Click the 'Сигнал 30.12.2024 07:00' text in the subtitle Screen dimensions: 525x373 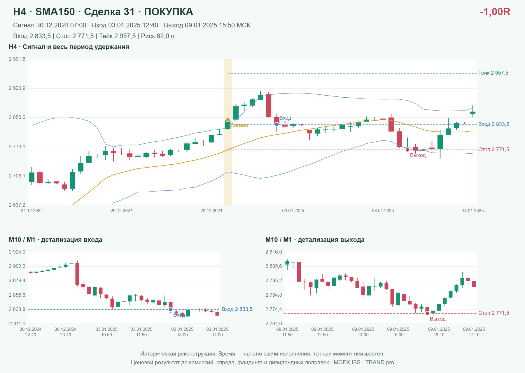click(50, 25)
